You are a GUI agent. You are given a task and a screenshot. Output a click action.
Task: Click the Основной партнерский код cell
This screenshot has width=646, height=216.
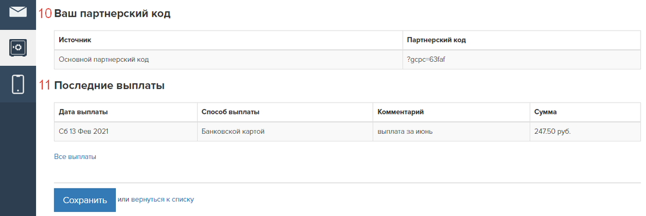[229, 60]
